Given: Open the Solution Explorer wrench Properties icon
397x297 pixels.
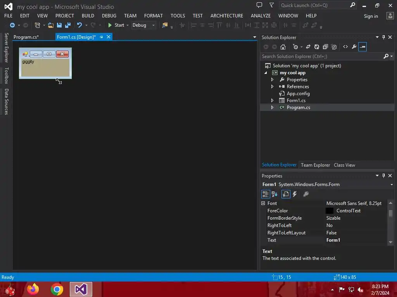Looking at the screenshot, I should (354, 47).
